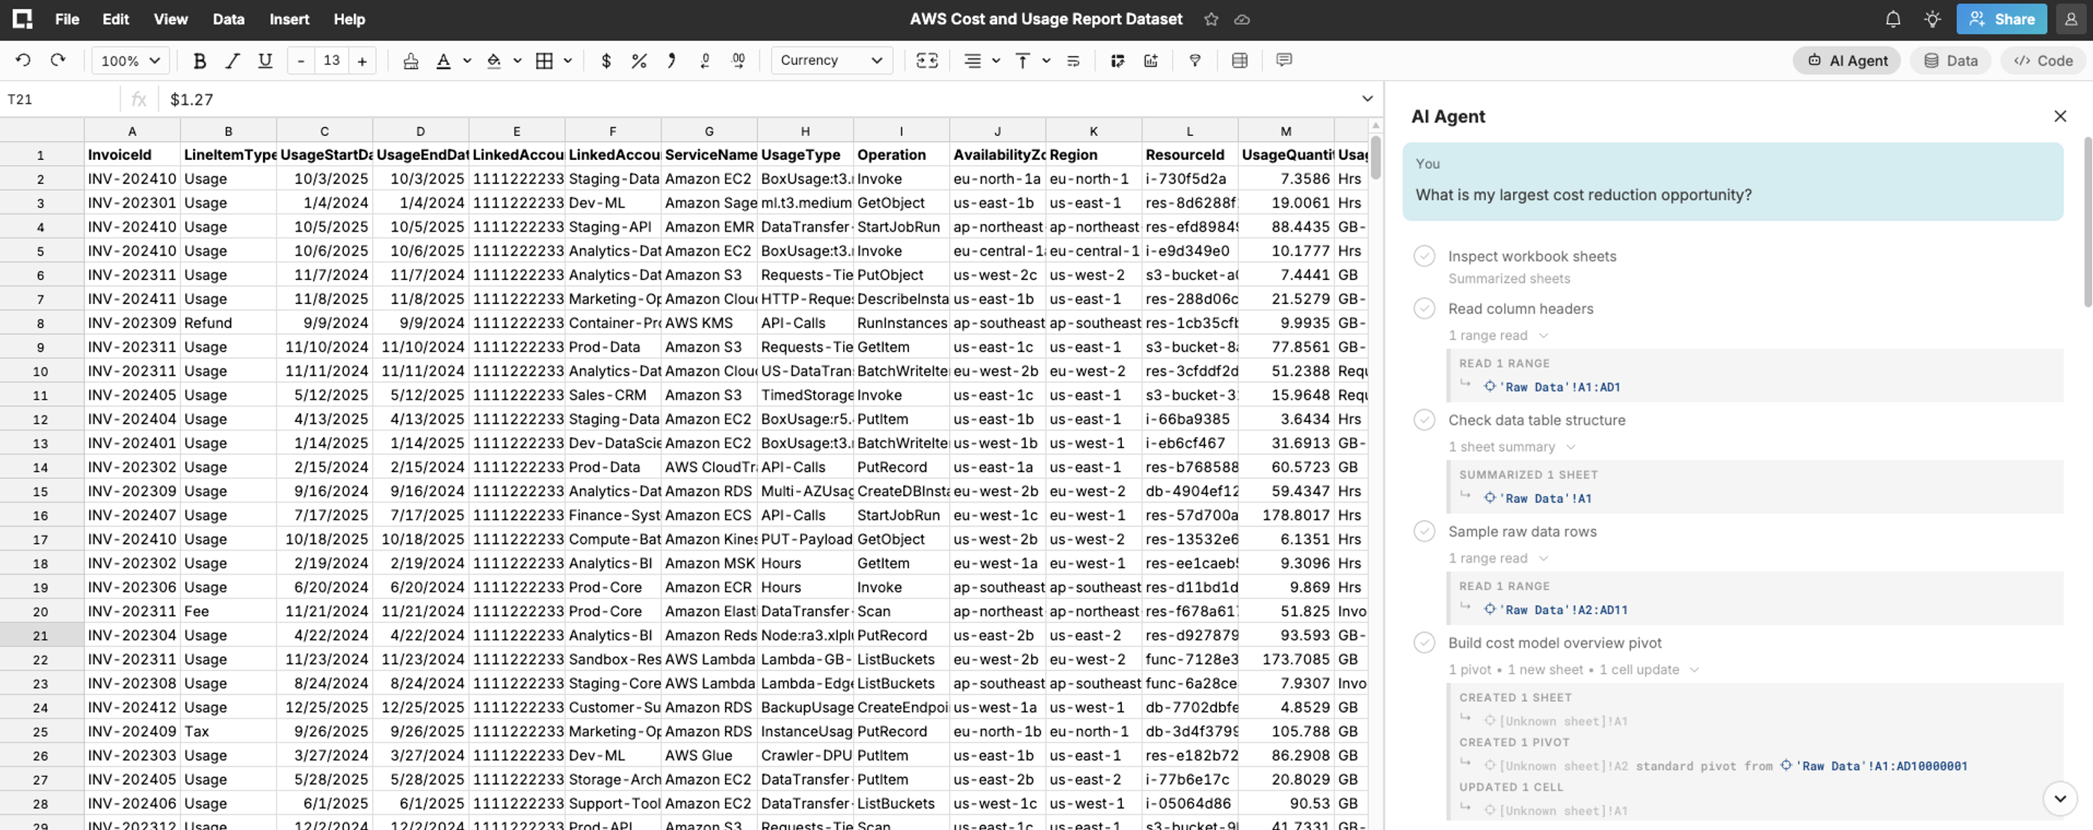Viewport: 2093px width, 830px height.
Task: Click the Redo icon
Action: coord(58,60)
